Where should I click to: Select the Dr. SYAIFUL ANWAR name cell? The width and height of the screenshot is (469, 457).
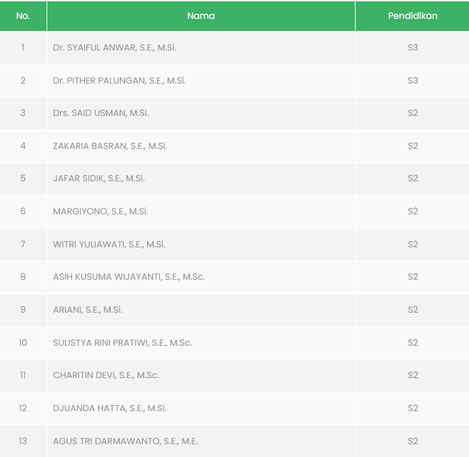[115, 48]
